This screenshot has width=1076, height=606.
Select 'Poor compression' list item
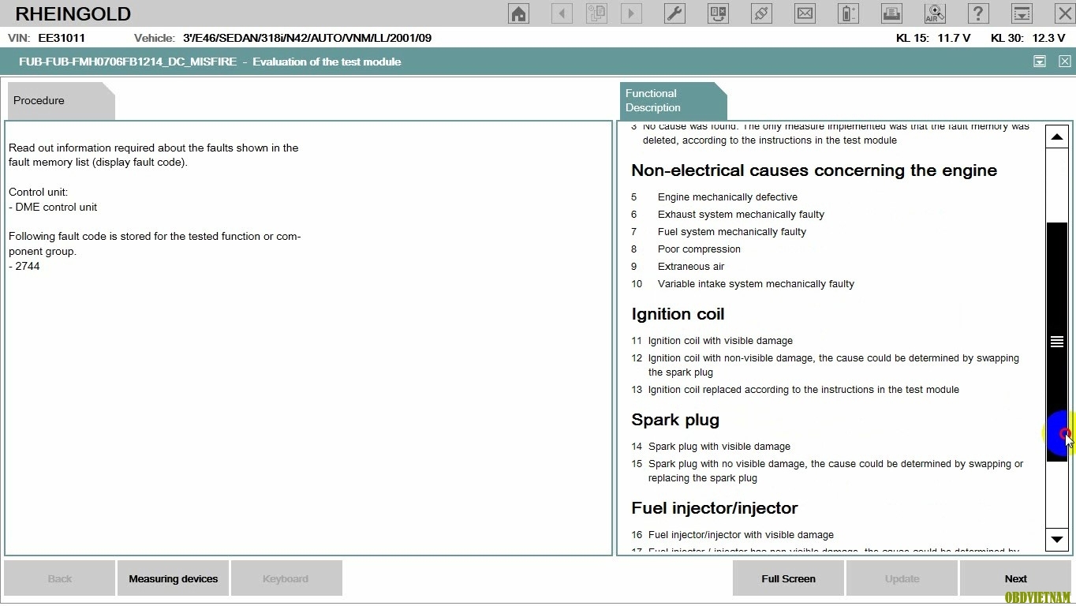(x=699, y=249)
